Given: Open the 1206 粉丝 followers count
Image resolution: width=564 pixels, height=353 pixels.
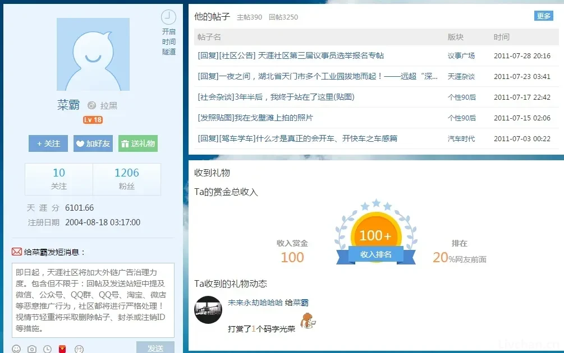Looking at the screenshot, I should pyautogui.click(x=126, y=179).
